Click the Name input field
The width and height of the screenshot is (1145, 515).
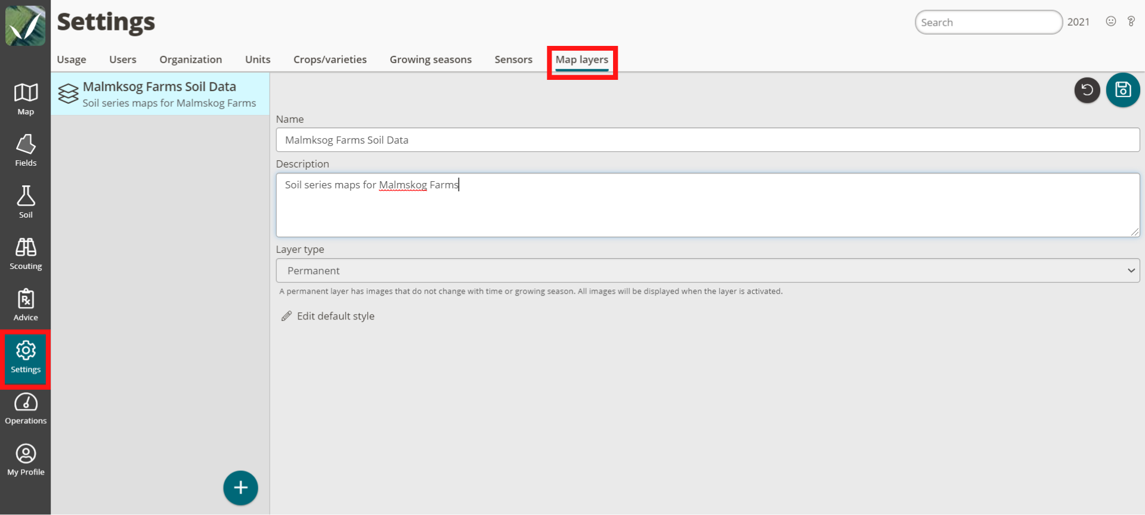point(708,140)
